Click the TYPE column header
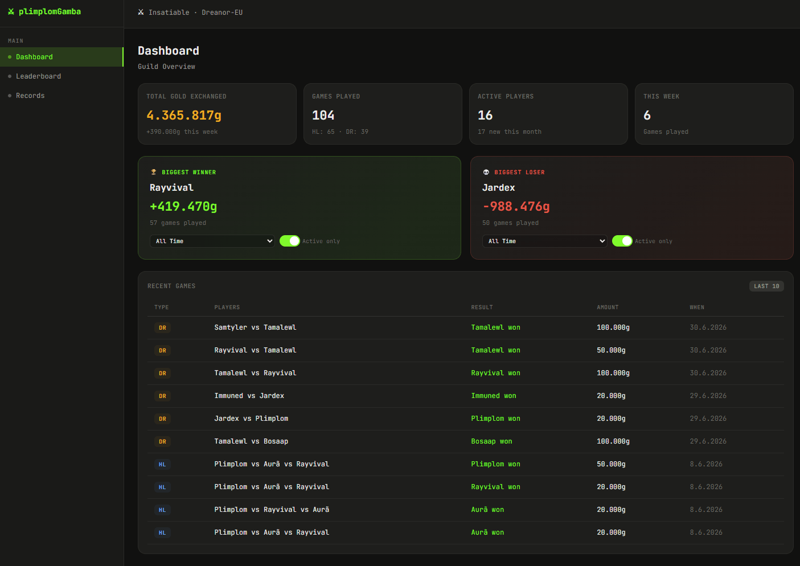 click(x=162, y=307)
